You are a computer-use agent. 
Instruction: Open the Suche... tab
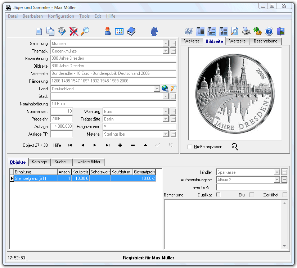tap(62, 162)
